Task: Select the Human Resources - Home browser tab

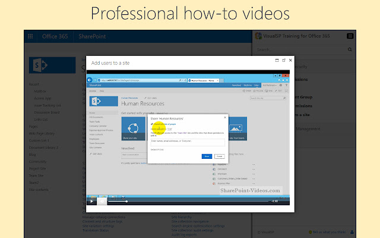Action: [x=203, y=80]
